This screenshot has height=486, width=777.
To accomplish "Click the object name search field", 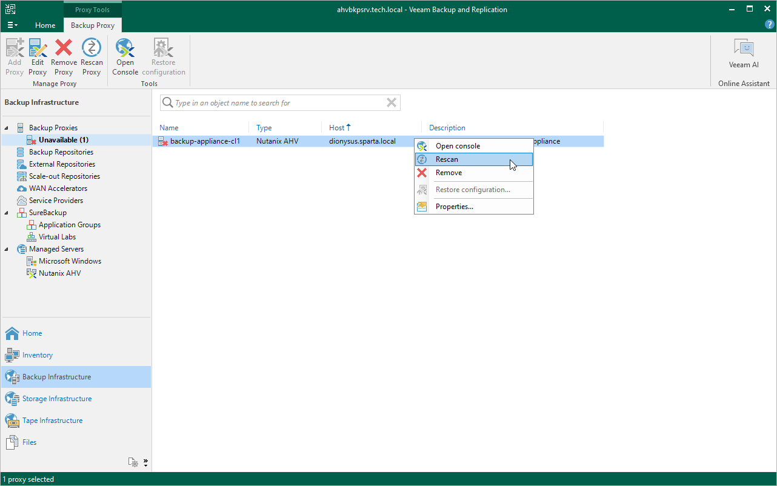I will 279,103.
